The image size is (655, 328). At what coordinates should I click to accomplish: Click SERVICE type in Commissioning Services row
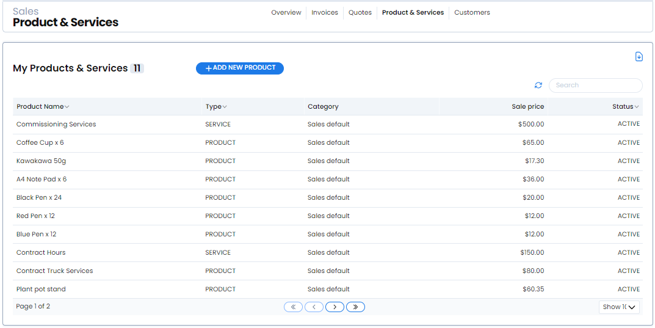tap(218, 125)
